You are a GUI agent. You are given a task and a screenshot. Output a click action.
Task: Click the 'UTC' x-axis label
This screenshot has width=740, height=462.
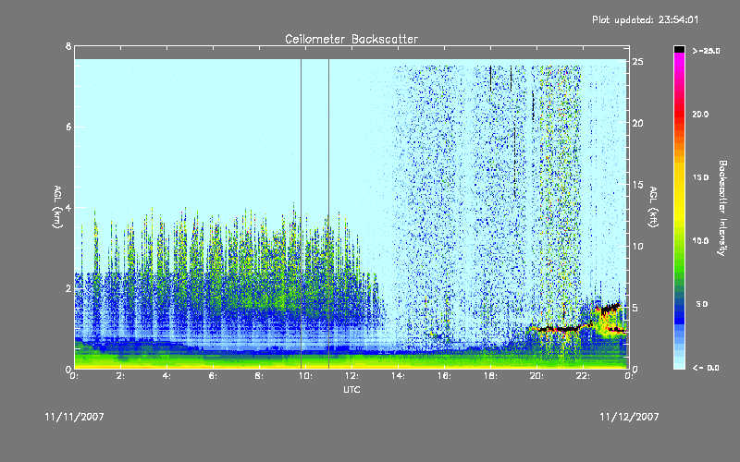click(x=351, y=390)
